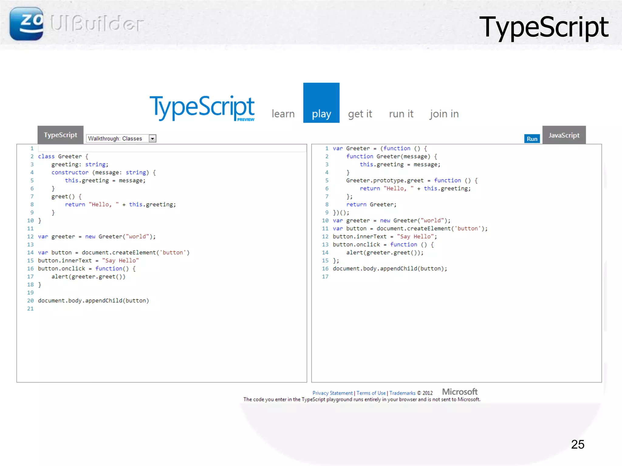This screenshot has width=622, height=466.
Task: Expand the Walkthrough: Classes dropdown arrow
Action: pos(152,139)
